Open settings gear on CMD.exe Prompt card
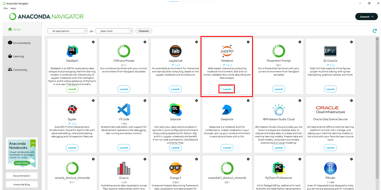Image resolution: width=381 pixels, height=190 pixels. pos(145,42)
